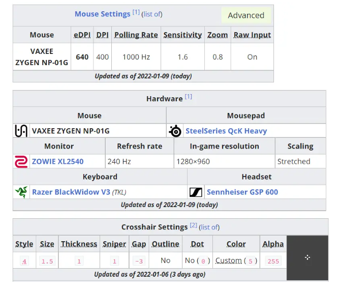Click reference [2] next to Crosshair Settings

point(193,225)
